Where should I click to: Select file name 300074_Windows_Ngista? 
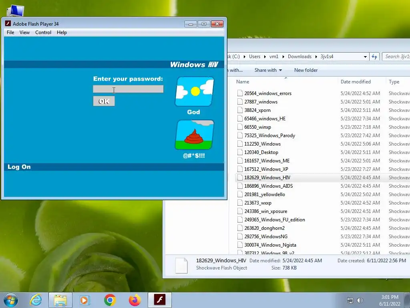click(270, 245)
